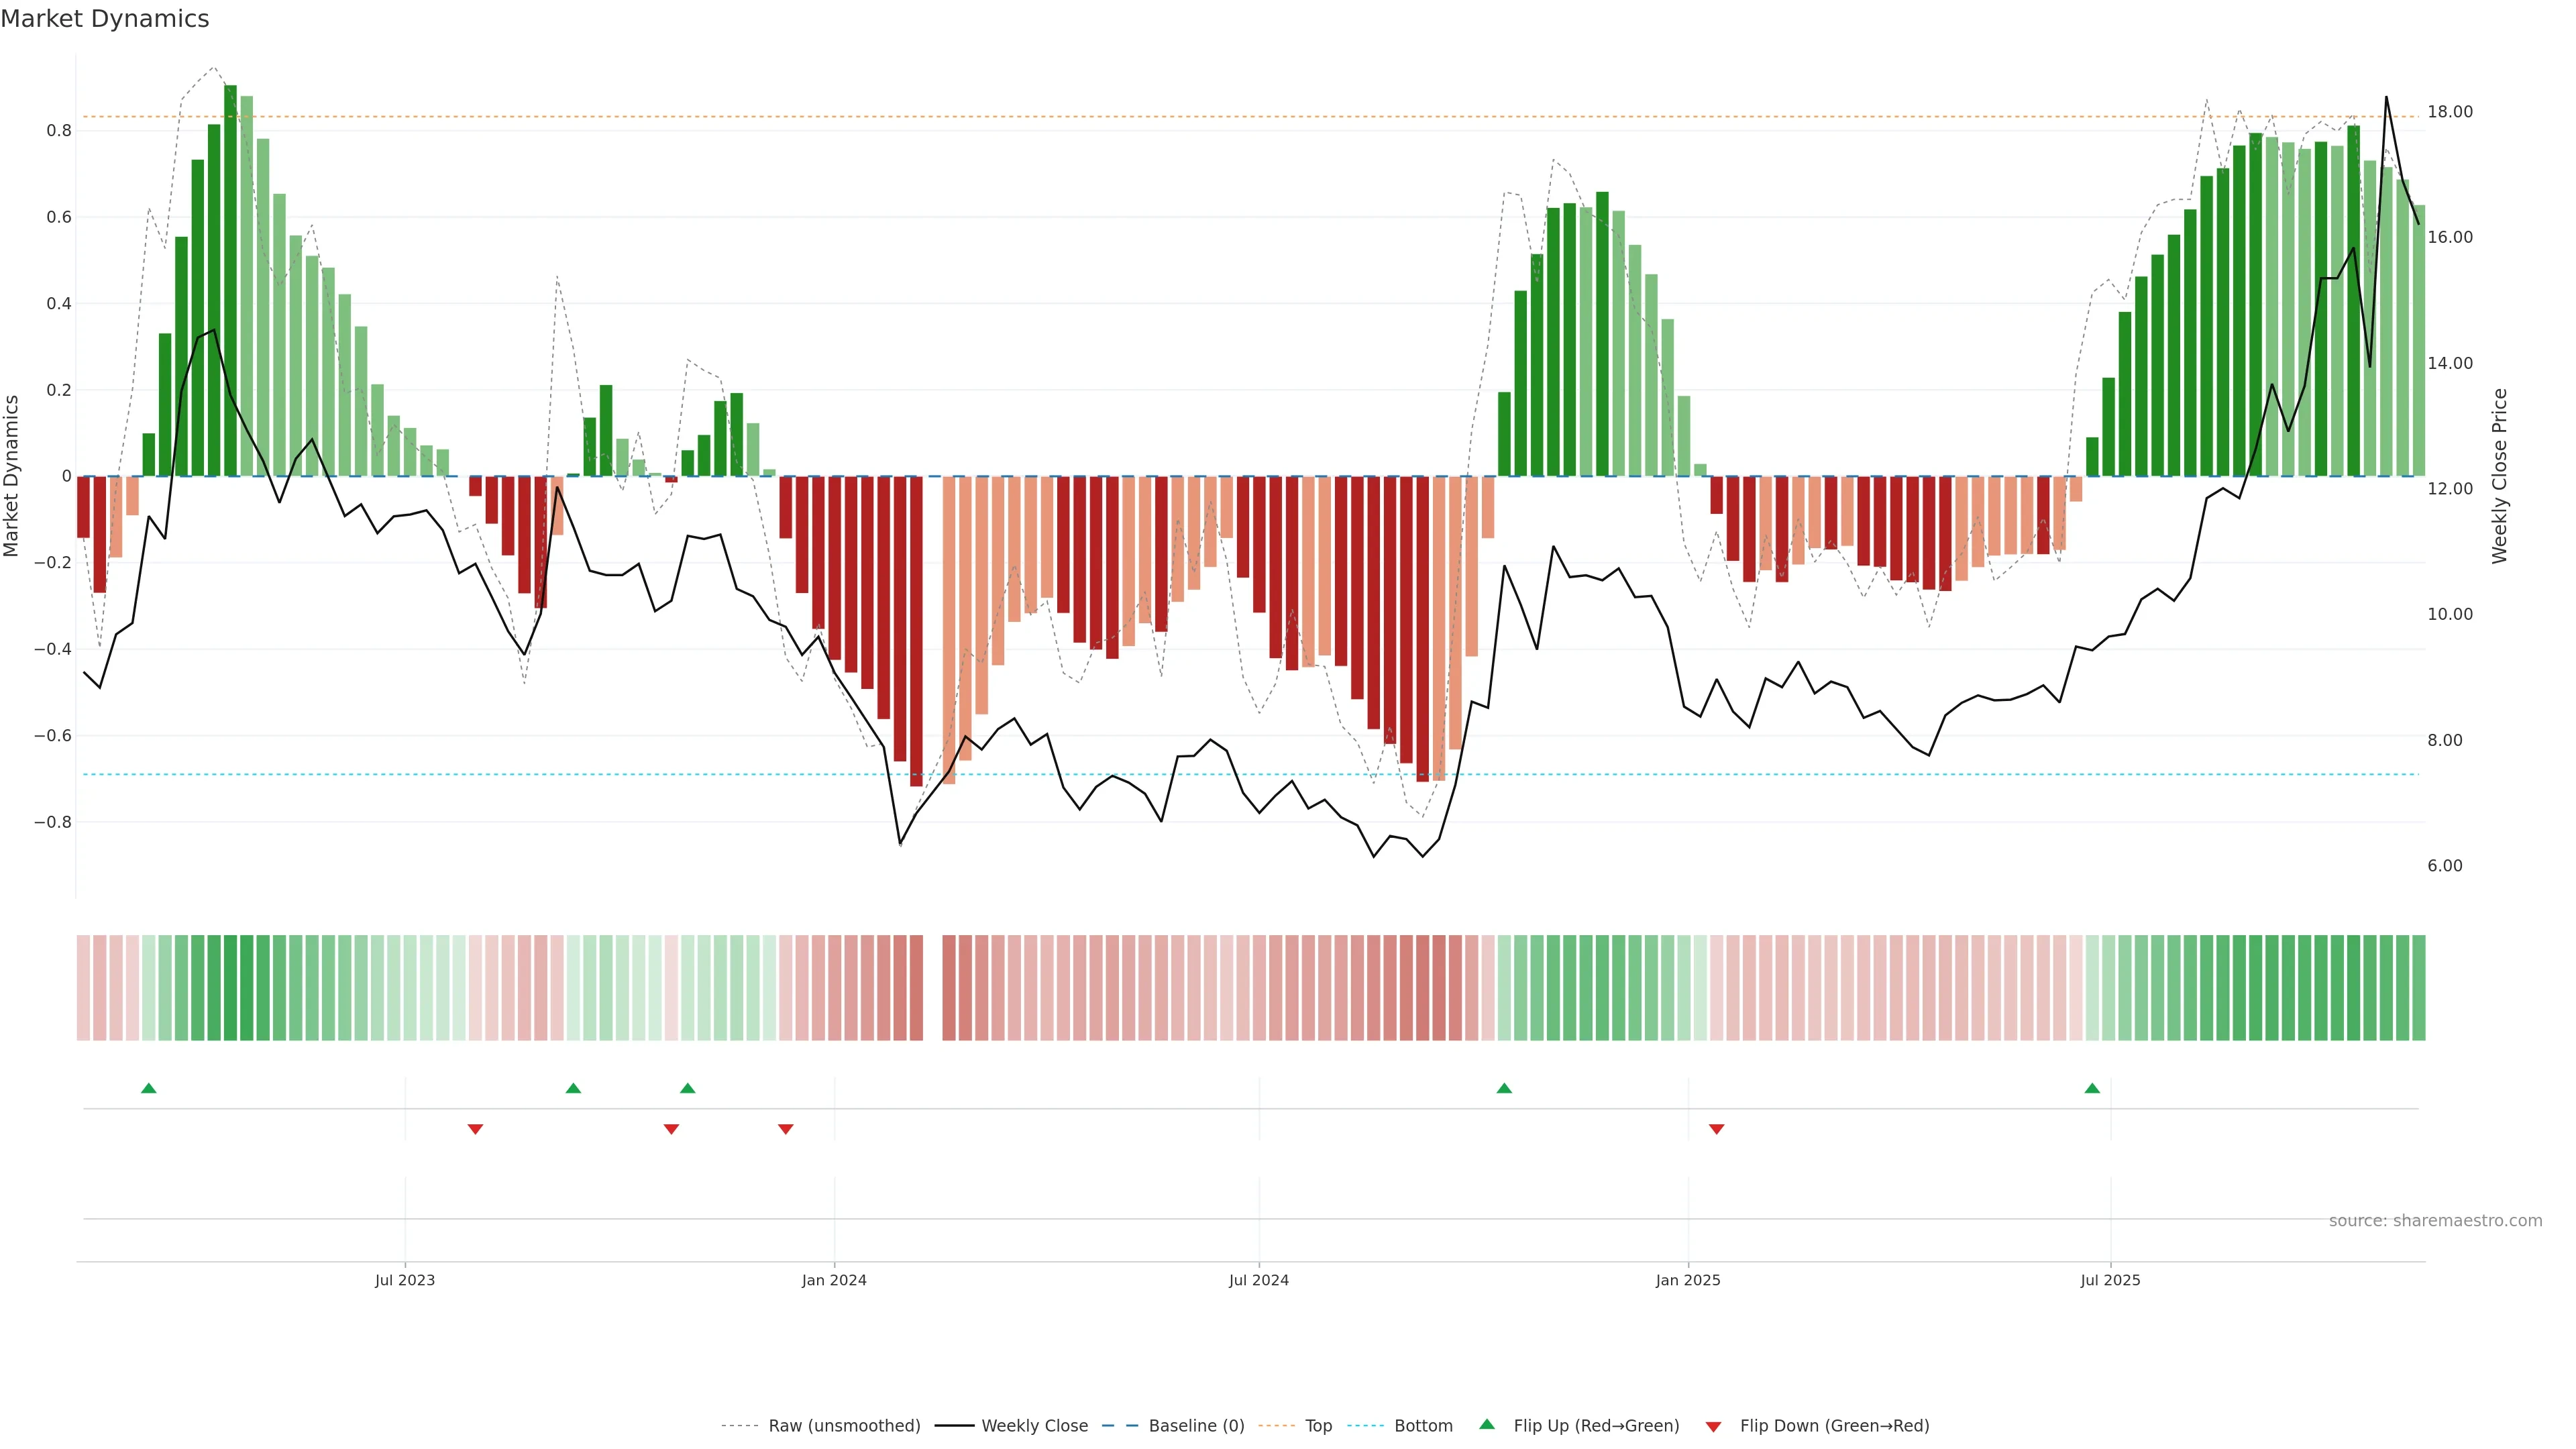The width and height of the screenshot is (2576, 1449).
Task: Click the source: sharemaestro.com text
Action: click(x=2435, y=1220)
